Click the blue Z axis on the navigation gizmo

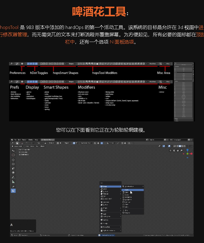coord(187,150)
